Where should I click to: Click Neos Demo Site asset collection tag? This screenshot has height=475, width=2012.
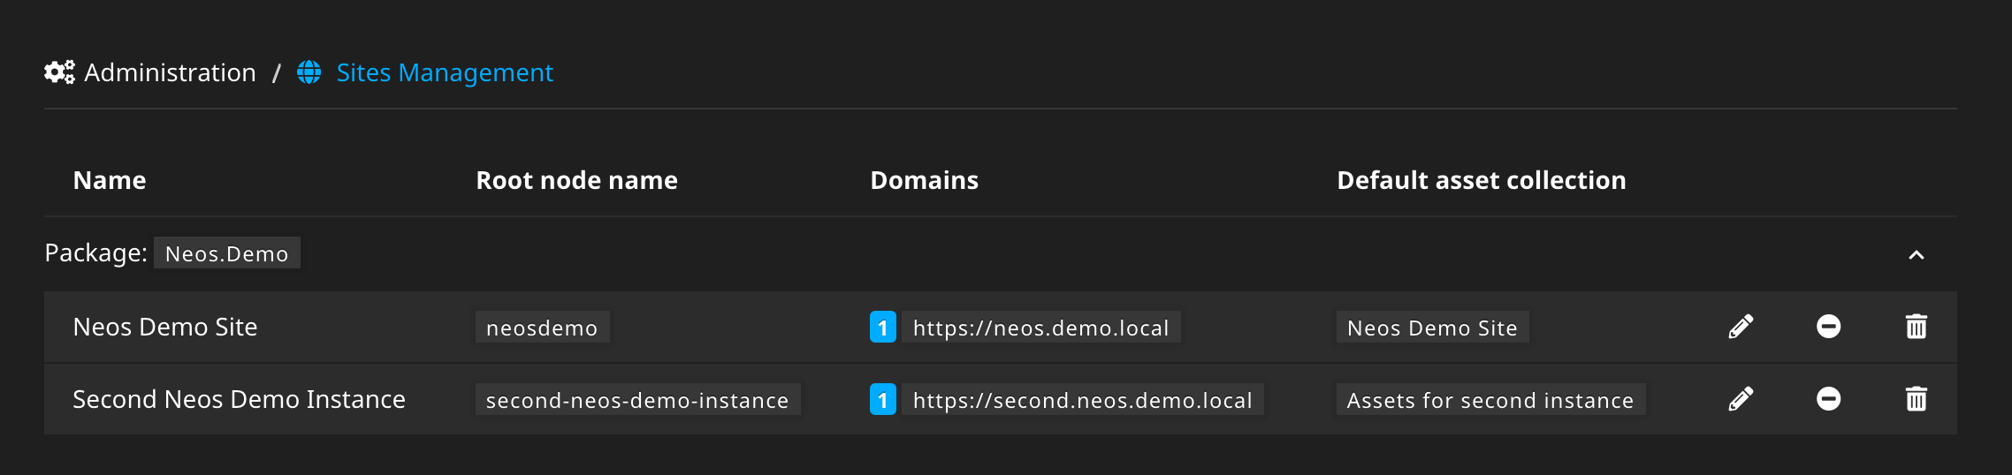point(1432,328)
